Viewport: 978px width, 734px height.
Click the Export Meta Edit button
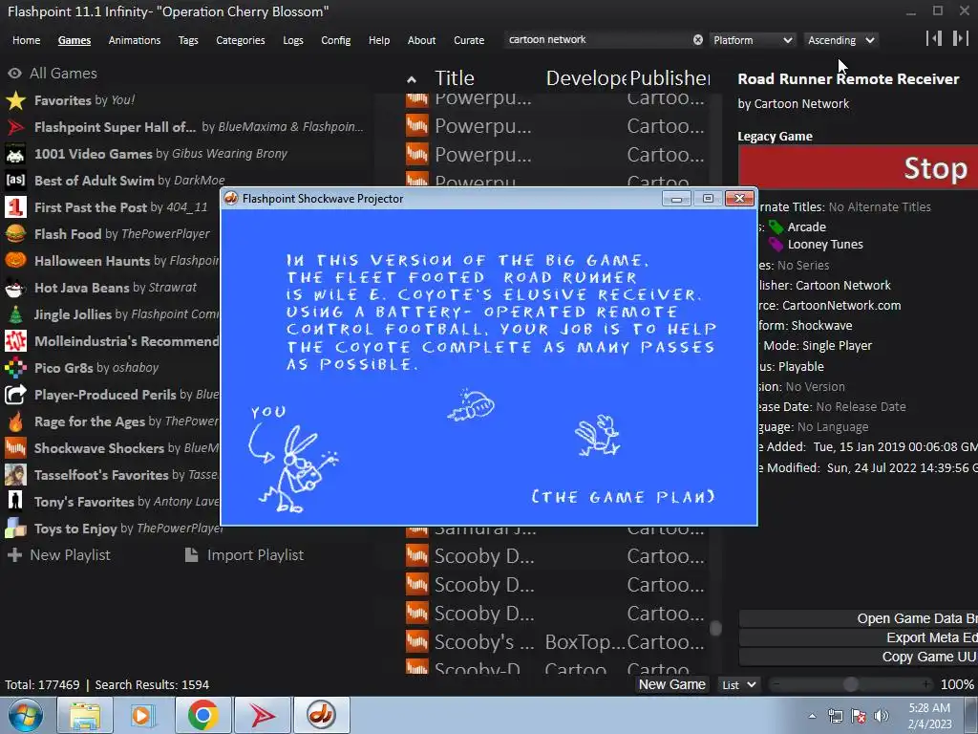coord(859,637)
